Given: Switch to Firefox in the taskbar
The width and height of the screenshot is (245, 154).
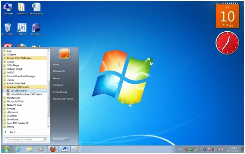Looking at the screenshot, I should [x=53, y=149].
